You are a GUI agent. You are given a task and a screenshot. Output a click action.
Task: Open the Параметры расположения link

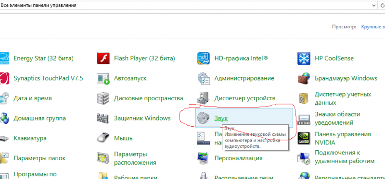pos(135,158)
